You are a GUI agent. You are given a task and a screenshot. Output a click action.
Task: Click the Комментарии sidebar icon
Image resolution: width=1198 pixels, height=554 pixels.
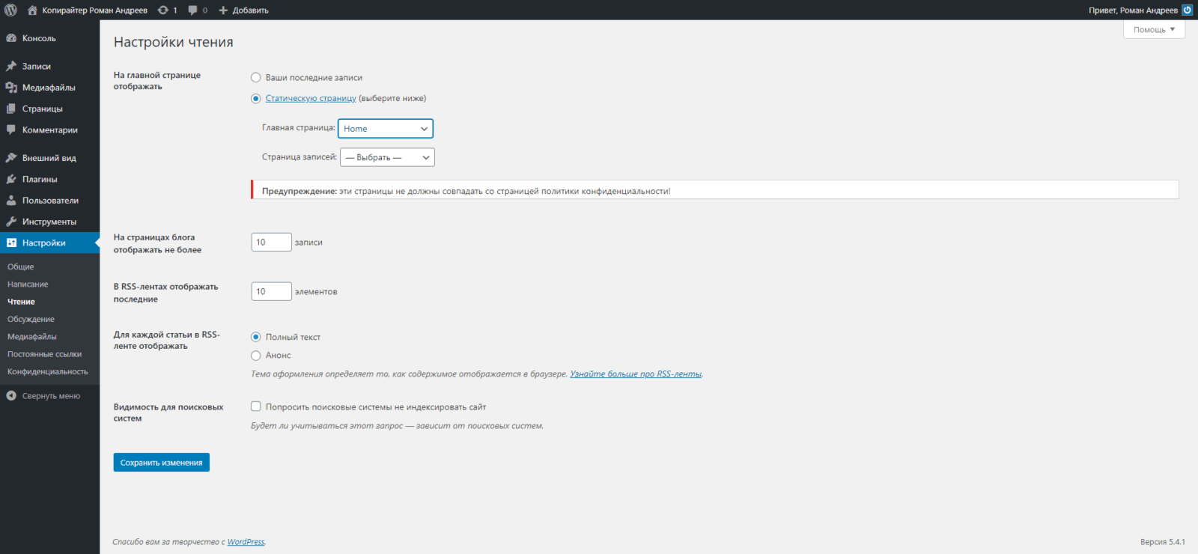pyautogui.click(x=11, y=130)
